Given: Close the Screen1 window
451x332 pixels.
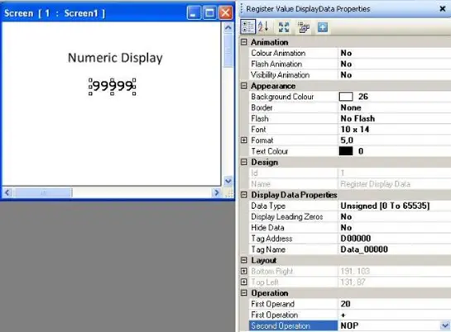Looking at the screenshot, I should point(225,13).
